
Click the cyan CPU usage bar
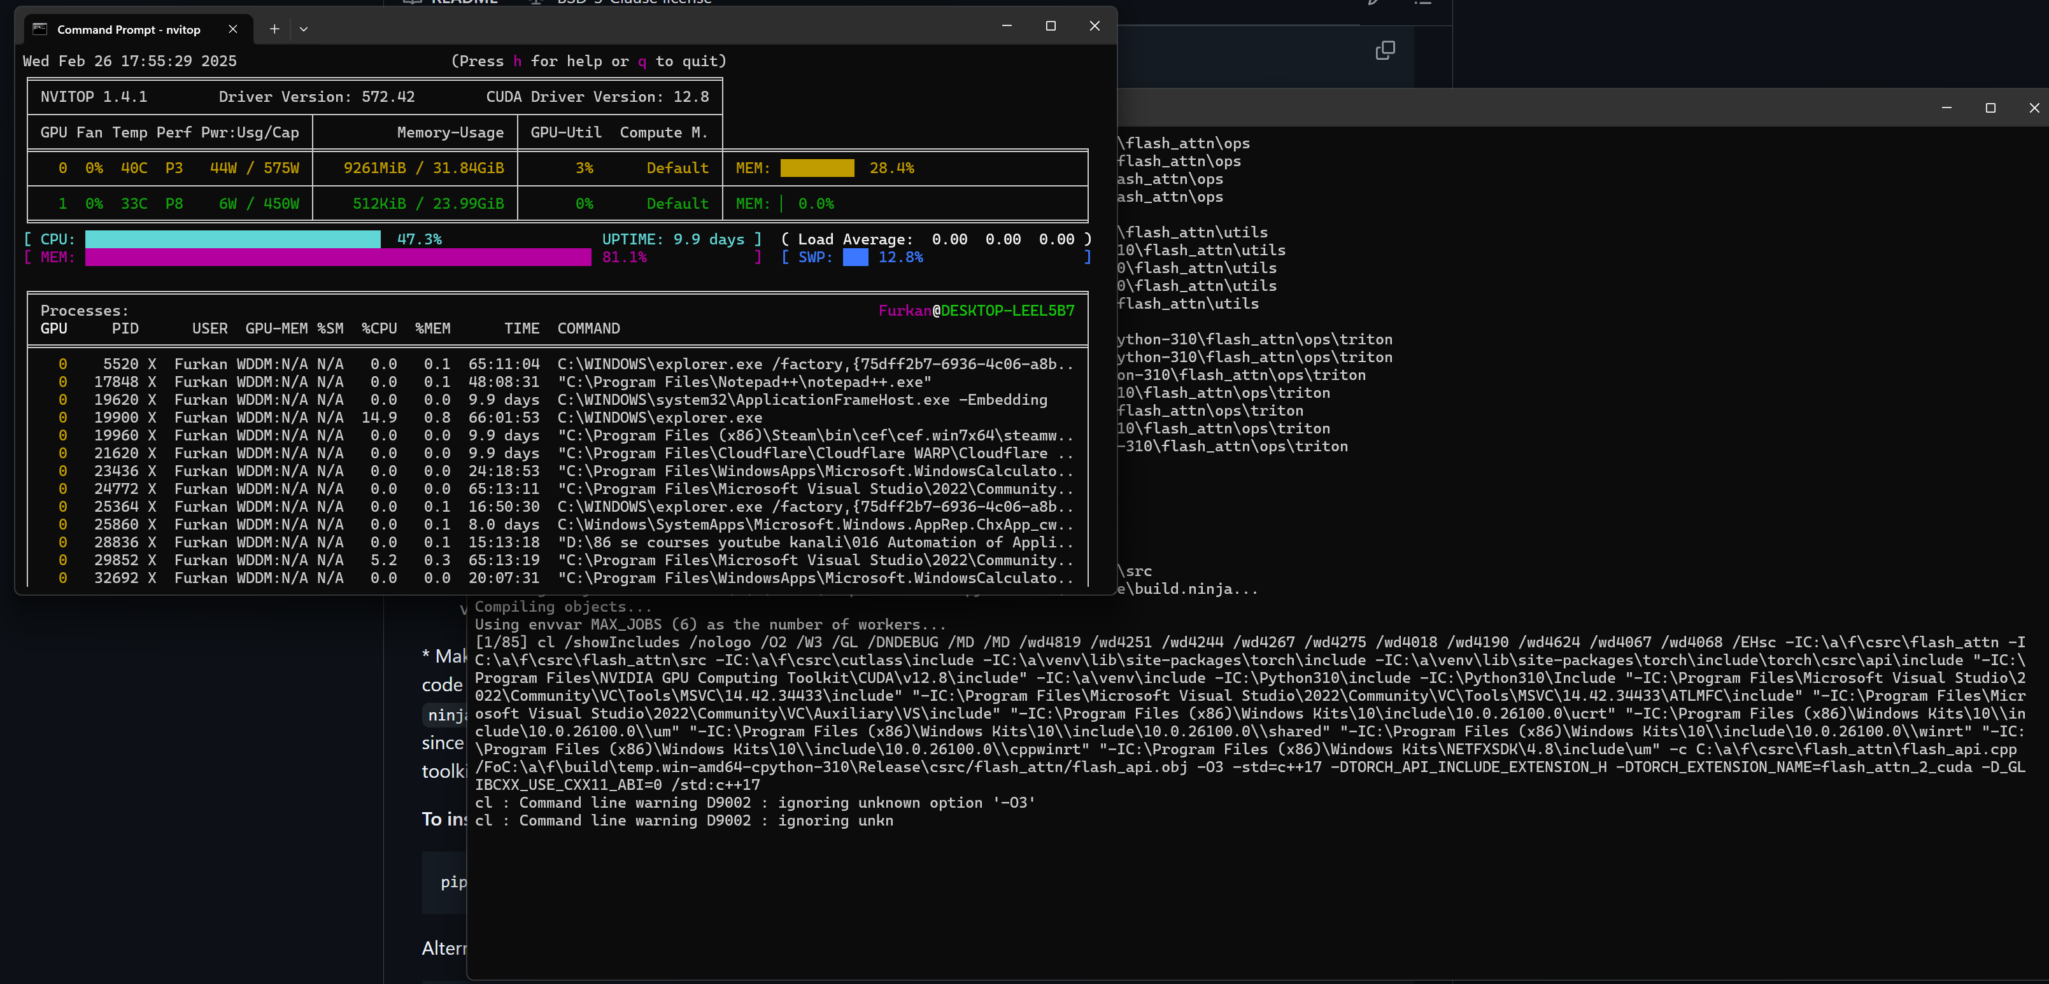pyautogui.click(x=232, y=239)
